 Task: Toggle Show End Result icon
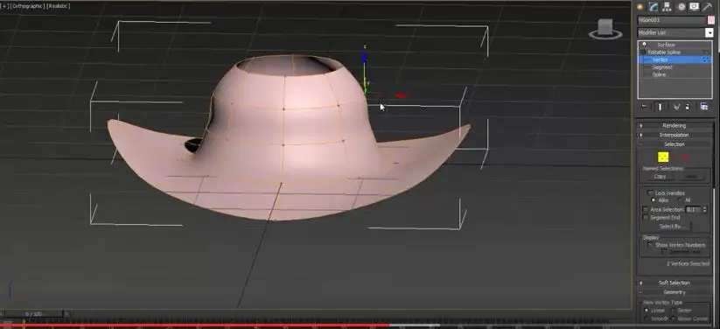tap(660, 107)
